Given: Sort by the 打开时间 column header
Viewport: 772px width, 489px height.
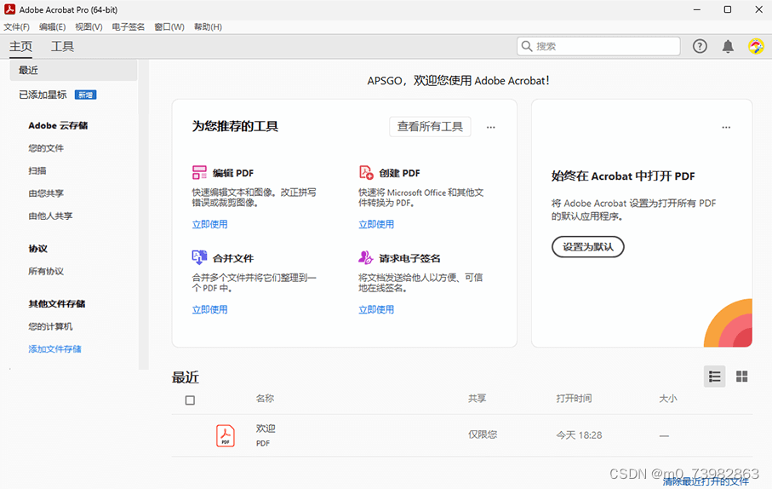Looking at the screenshot, I should coord(574,399).
